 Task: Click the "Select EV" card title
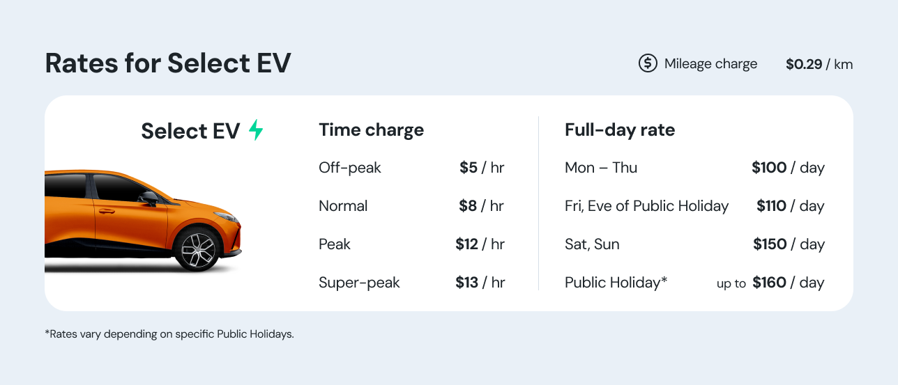click(190, 131)
